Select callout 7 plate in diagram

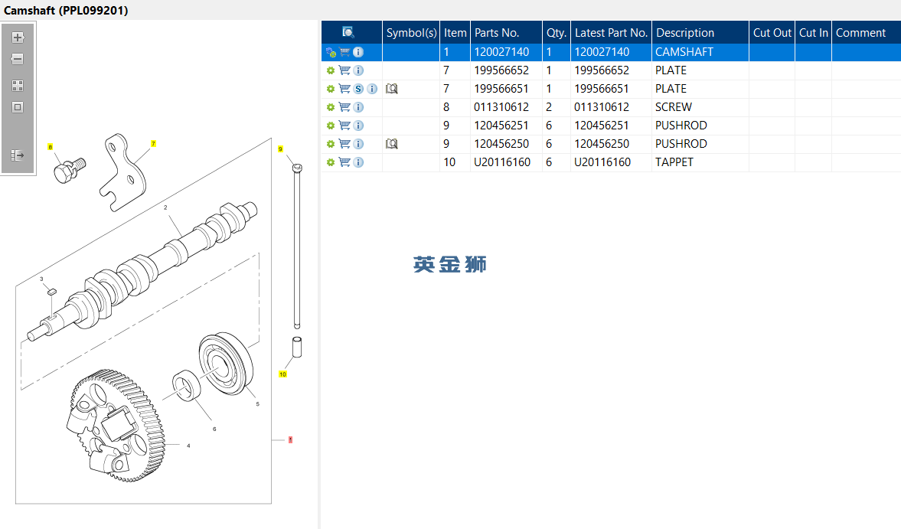pos(153,144)
